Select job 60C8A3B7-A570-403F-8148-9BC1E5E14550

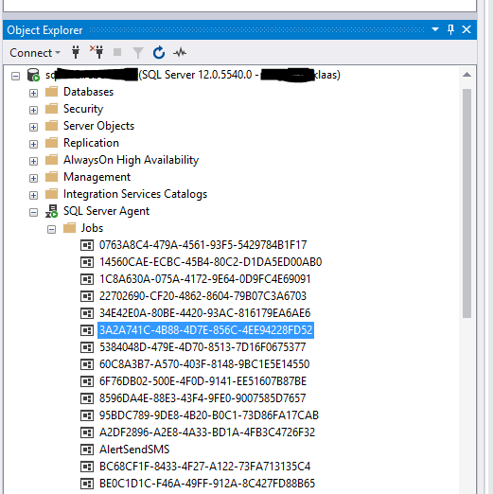click(204, 364)
